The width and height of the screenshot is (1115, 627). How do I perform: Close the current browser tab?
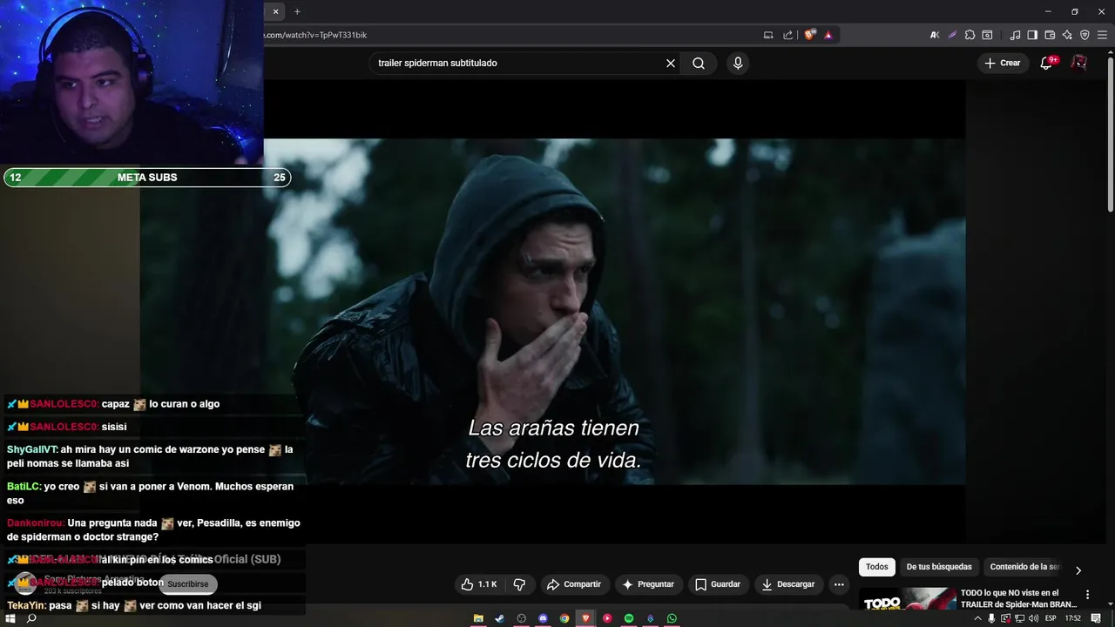click(x=275, y=11)
